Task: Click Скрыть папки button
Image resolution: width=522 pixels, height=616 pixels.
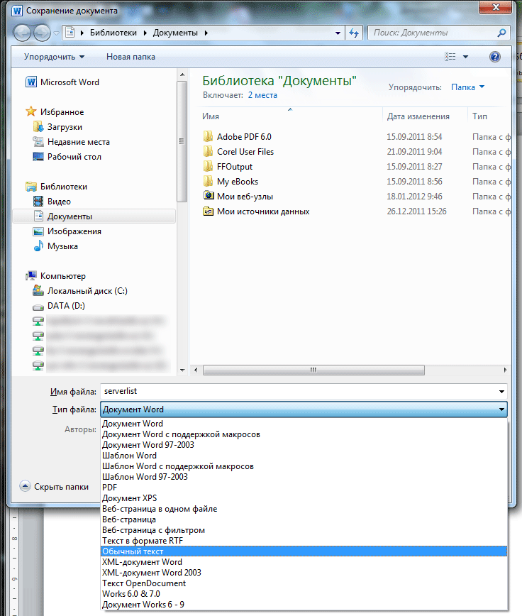Action: [54, 487]
